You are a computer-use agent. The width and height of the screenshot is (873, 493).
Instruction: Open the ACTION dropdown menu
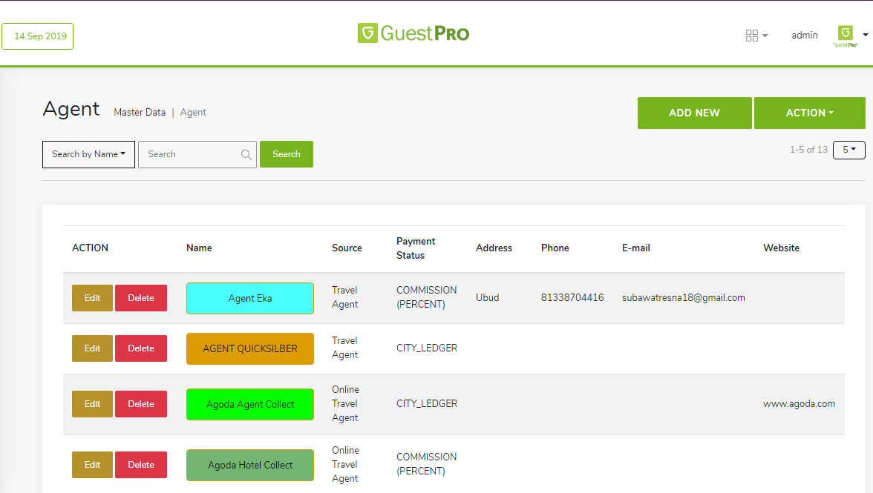[x=809, y=113]
